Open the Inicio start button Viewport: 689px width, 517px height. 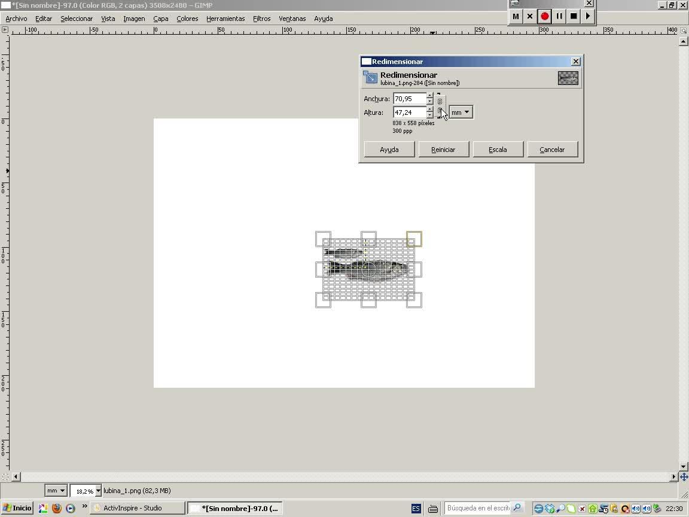pos(17,508)
